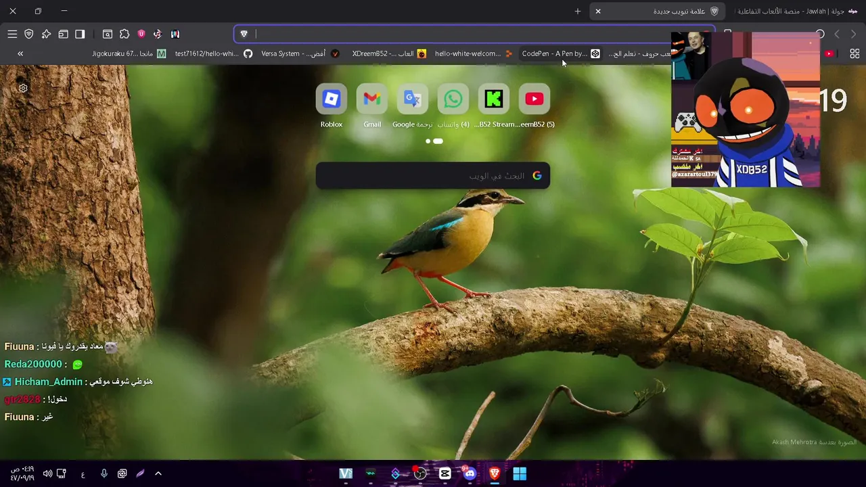
Task: Open Brave Wallet icon in toolbar
Action: [63, 34]
